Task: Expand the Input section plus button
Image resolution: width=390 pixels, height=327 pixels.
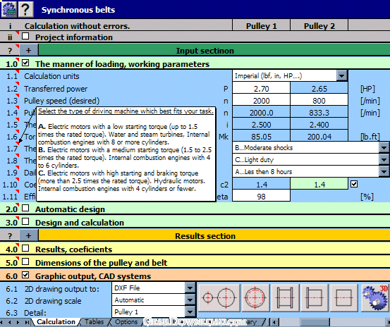Action: (29, 50)
